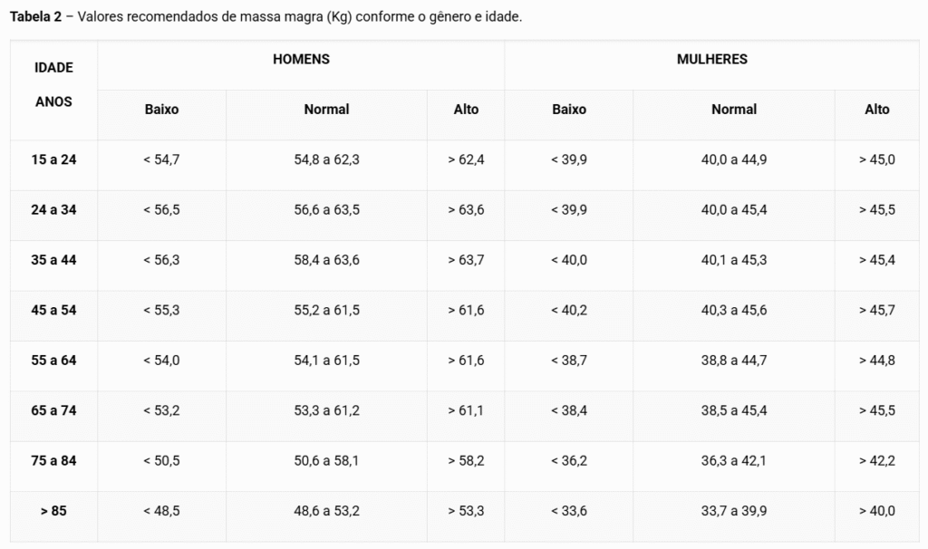The width and height of the screenshot is (928, 549).
Task: Select the > 85 age row label
Action: (53, 511)
